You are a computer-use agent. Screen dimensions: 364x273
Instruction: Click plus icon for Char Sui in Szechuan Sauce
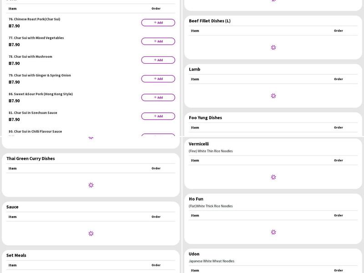[x=155, y=116]
